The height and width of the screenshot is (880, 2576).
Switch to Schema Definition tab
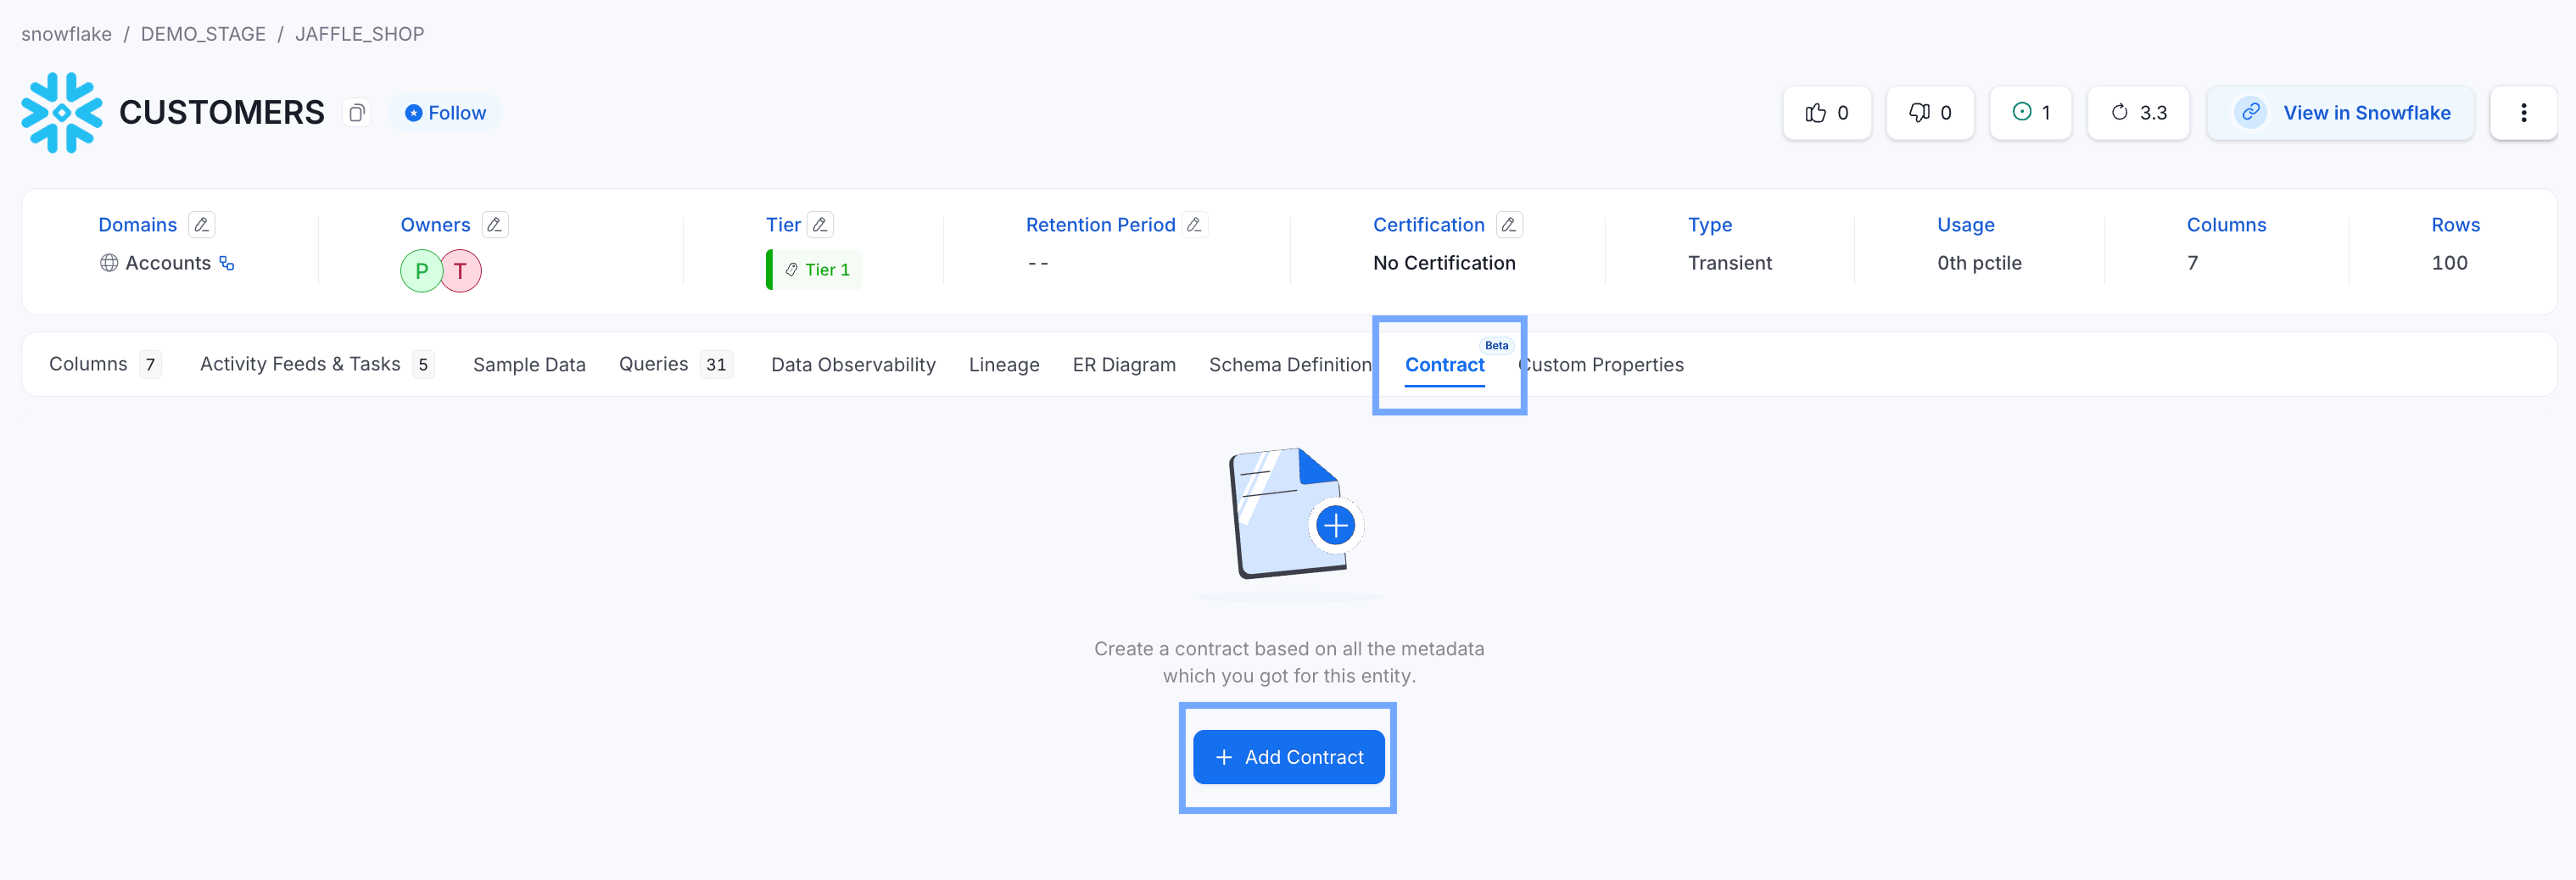[1290, 365]
